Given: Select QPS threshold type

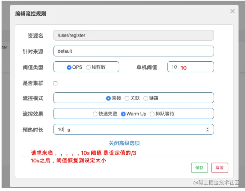Looking at the screenshot, I should tap(69, 67).
